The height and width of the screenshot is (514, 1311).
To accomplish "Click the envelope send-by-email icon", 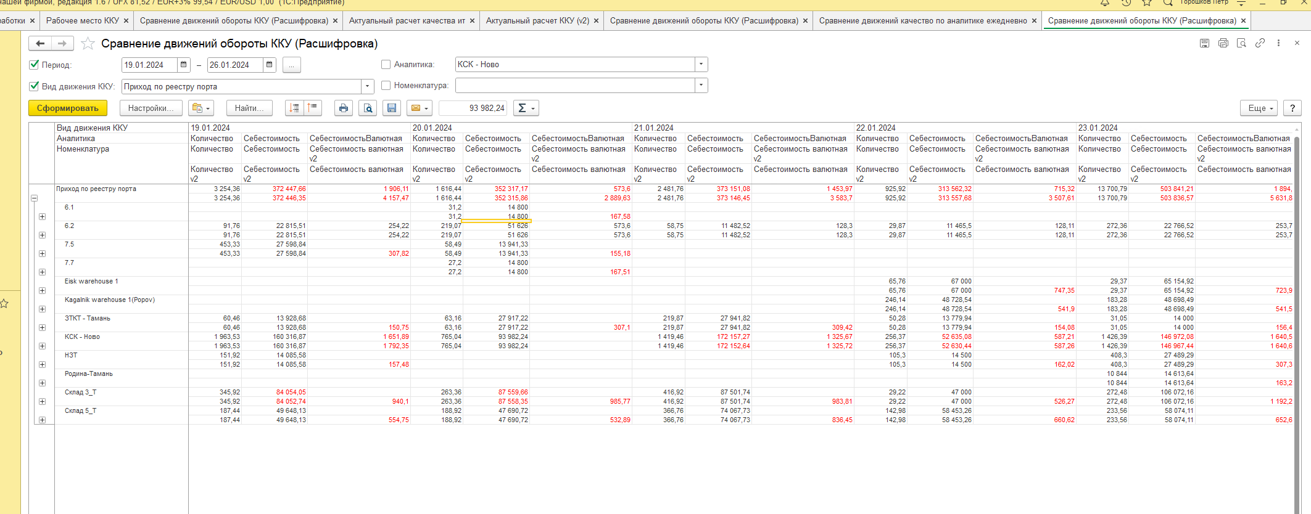I will 416,108.
